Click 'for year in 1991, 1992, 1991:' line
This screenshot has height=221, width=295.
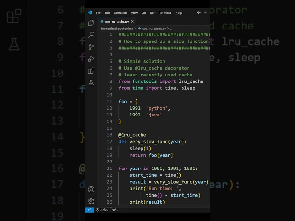pos(158,169)
